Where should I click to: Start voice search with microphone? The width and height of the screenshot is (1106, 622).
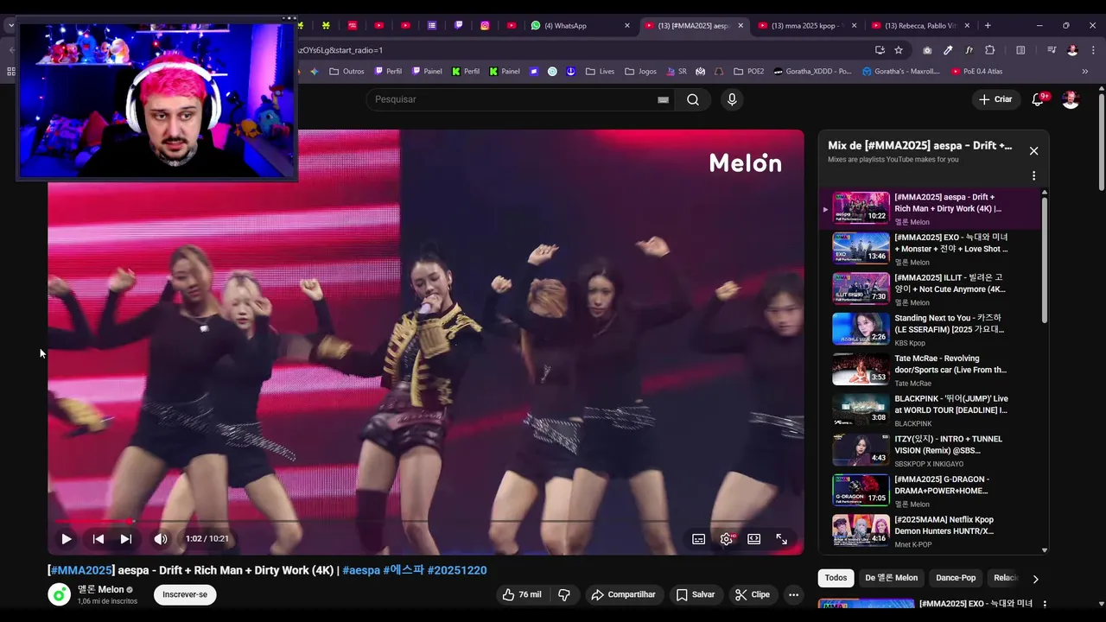[x=732, y=99]
